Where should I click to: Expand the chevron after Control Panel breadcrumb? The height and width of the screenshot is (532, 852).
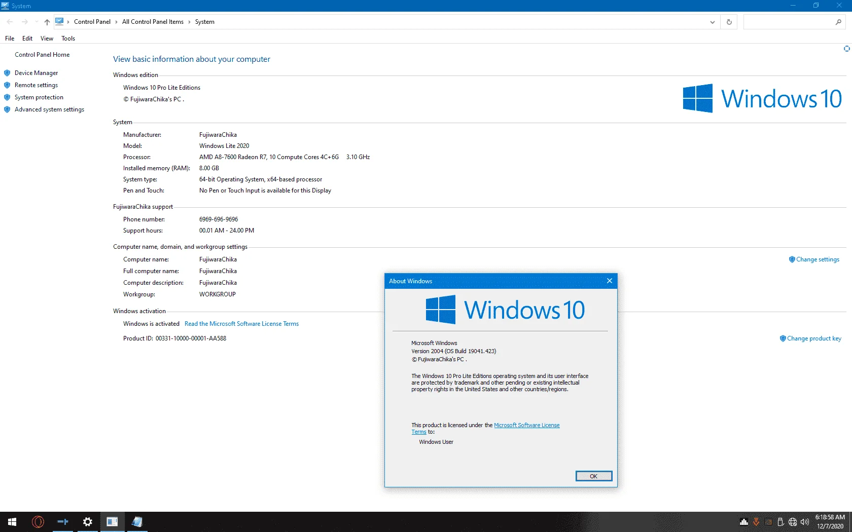(116, 22)
